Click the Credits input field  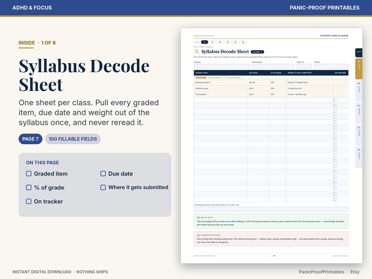point(304,66)
